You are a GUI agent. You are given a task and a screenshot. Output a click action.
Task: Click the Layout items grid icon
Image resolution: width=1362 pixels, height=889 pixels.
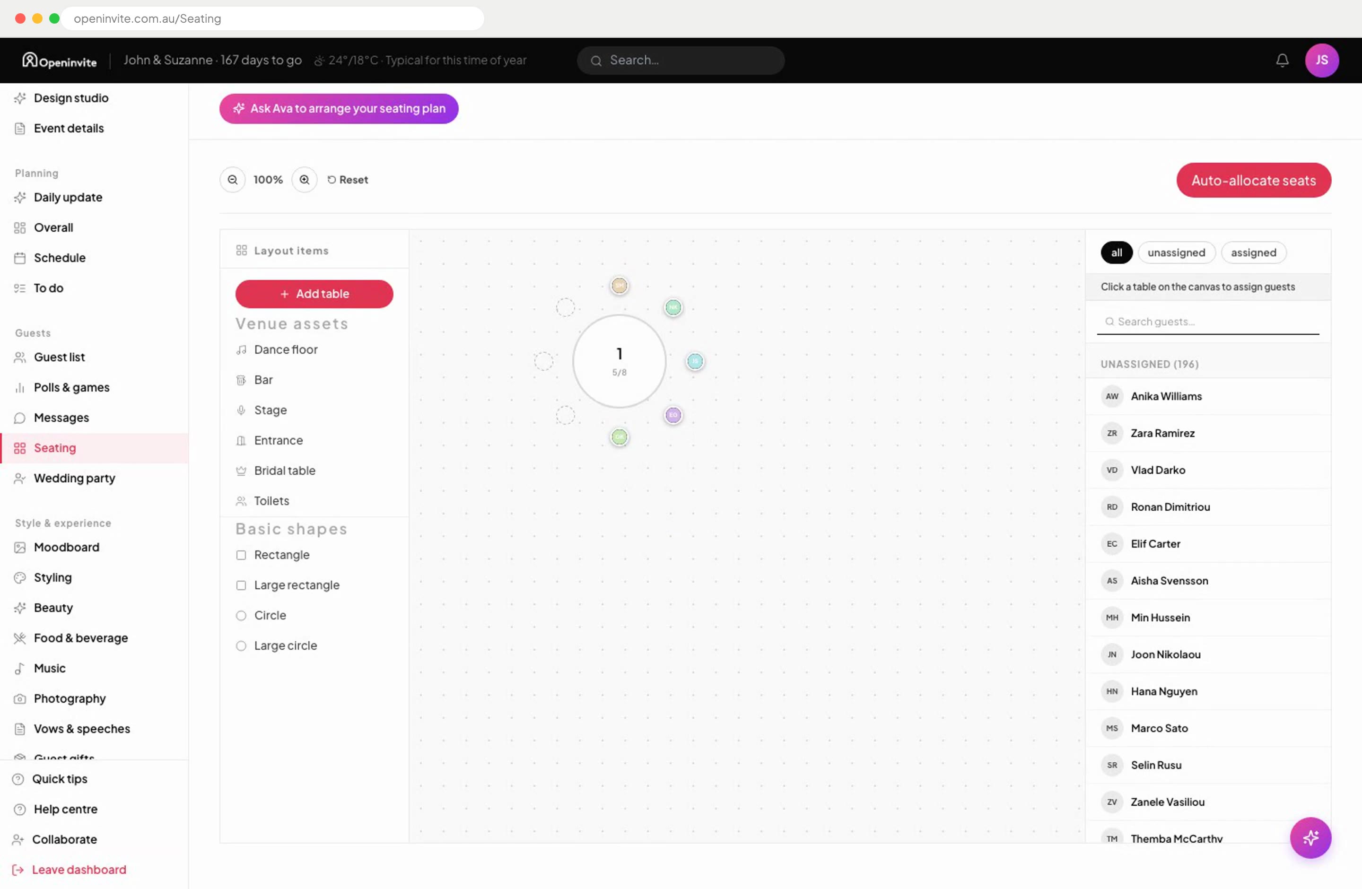coord(242,251)
